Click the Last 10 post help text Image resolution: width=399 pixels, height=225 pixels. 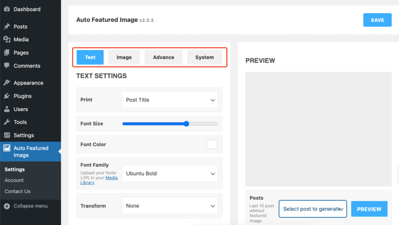(261, 213)
